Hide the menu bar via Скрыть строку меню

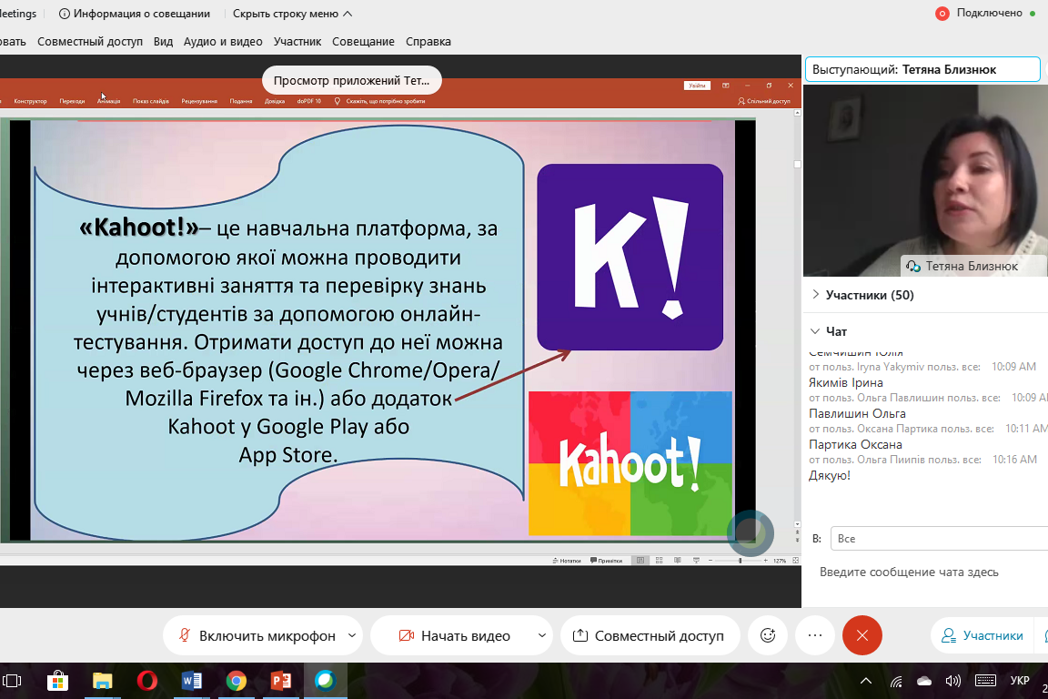292,14
